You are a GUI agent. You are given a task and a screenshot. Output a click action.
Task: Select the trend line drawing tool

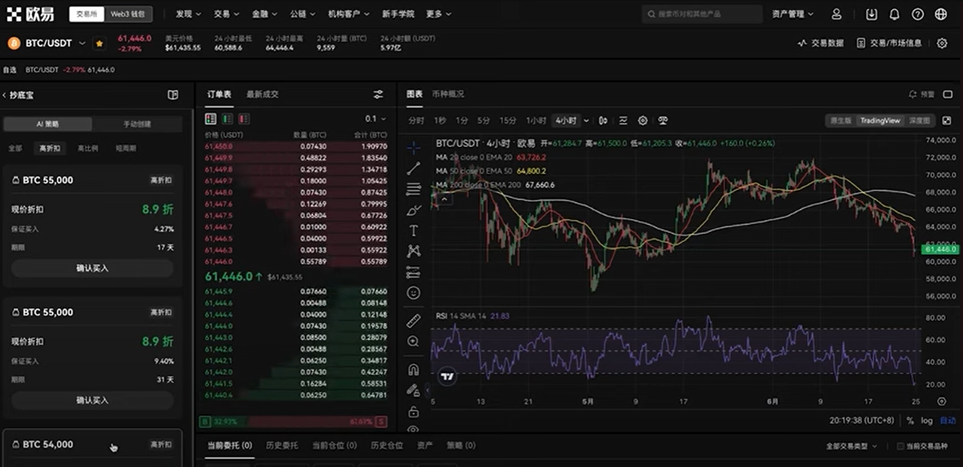pyautogui.click(x=414, y=168)
